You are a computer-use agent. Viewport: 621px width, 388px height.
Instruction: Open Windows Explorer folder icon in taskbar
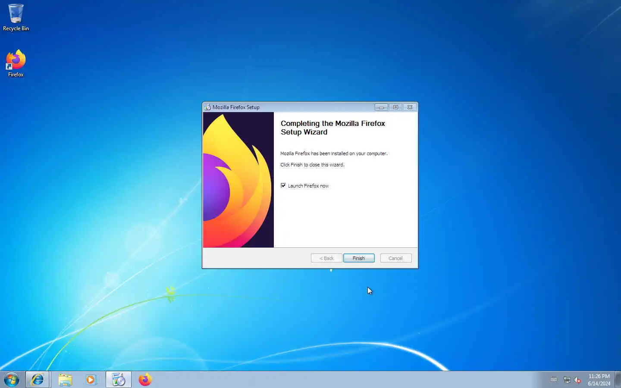click(x=65, y=380)
